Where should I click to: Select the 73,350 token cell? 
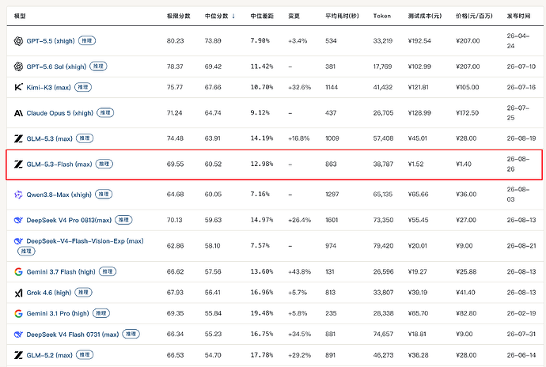pos(383,220)
